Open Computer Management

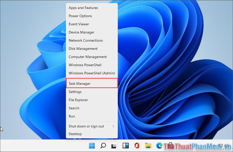(x=92, y=57)
